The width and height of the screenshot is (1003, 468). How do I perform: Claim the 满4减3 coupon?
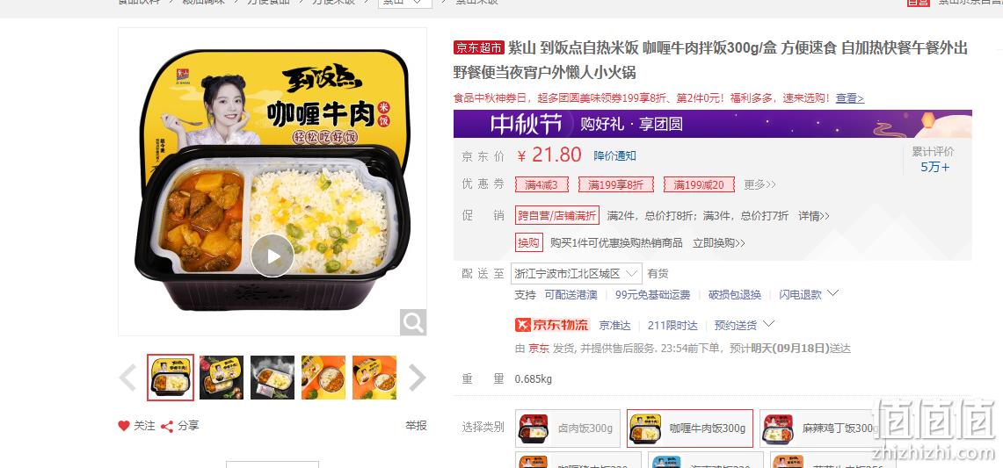tap(541, 184)
